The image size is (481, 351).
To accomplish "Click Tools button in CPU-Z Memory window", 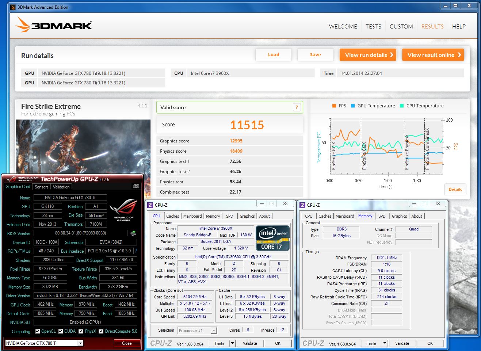I will [371, 343].
